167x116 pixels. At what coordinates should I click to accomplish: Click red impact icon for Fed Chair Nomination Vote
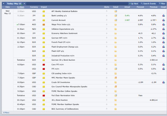pos(44,95)
